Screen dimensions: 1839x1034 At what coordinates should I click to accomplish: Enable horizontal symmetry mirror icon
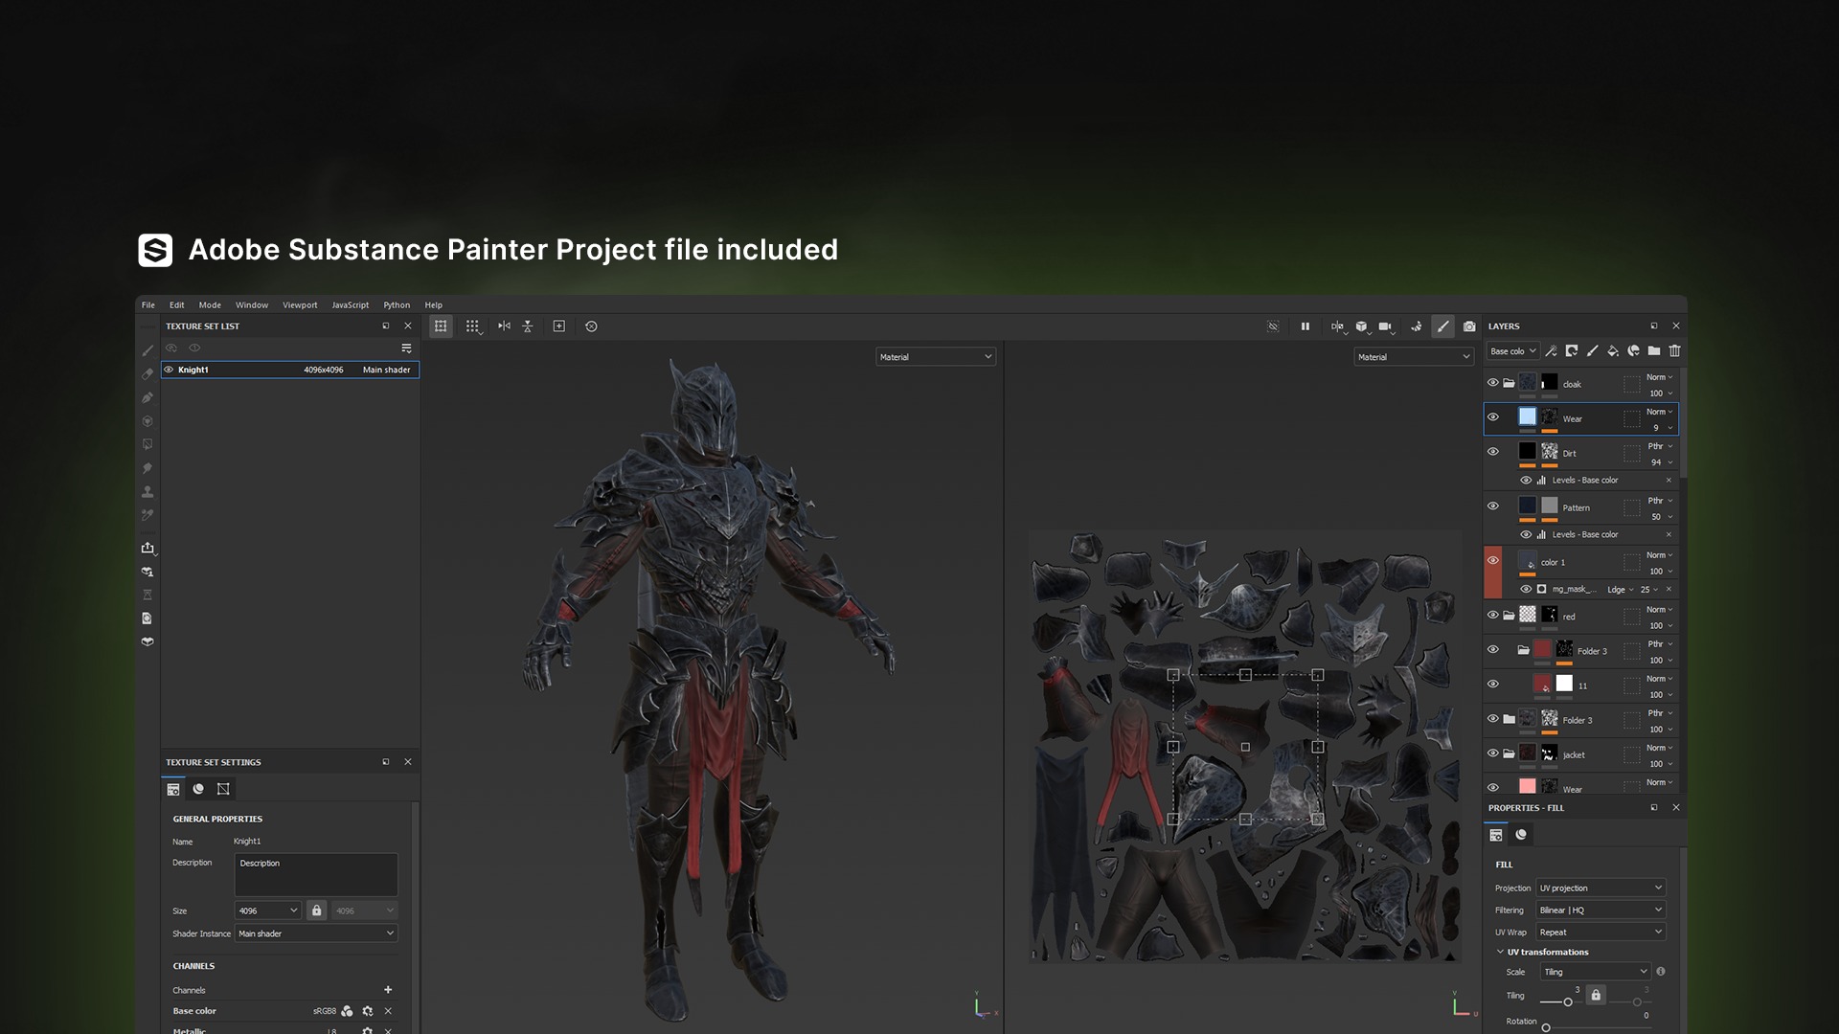[x=504, y=326]
